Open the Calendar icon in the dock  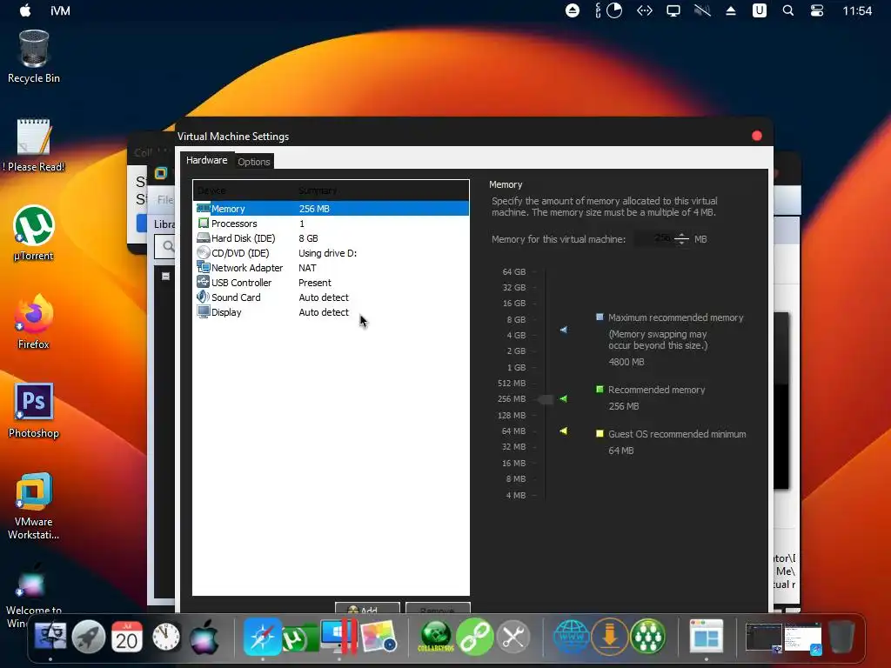(127, 637)
